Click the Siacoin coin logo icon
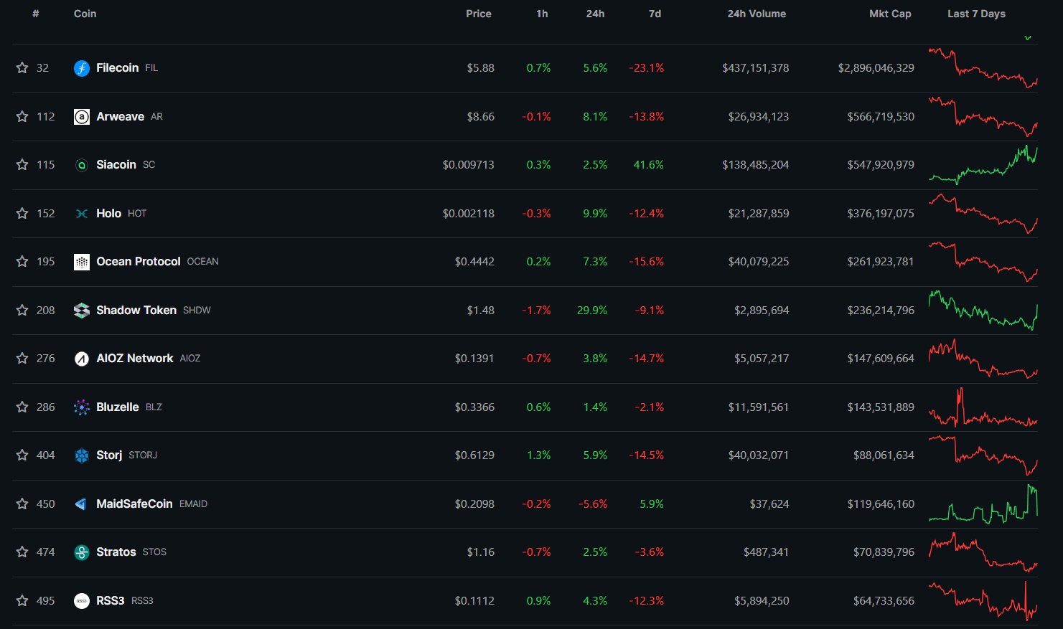 tap(82, 165)
